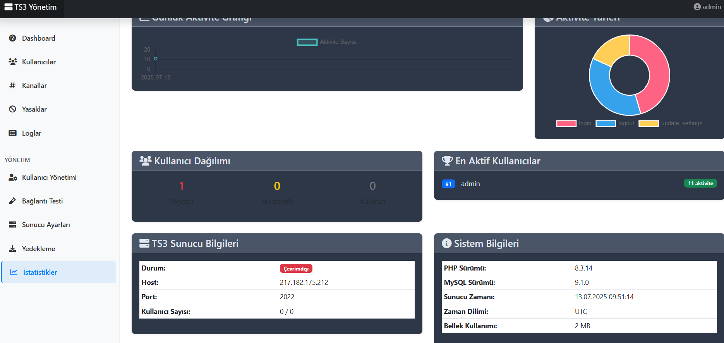724x343 pixels.
Task: Click the data point on the activity line chart
Action: click(156, 59)
